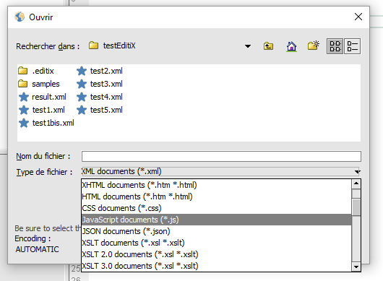
Task: Open the samples folder
Action: click(39, 84)
